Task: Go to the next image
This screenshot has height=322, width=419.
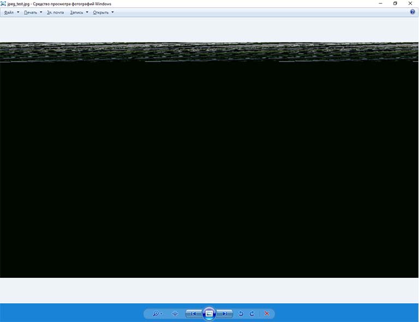Action: tap(225, 314)
